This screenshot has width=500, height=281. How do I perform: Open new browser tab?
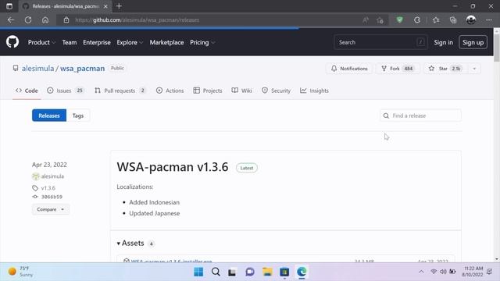point(119,6)
